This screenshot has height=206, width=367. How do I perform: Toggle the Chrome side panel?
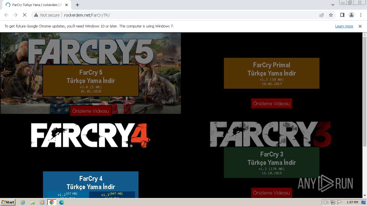(342, 15)
